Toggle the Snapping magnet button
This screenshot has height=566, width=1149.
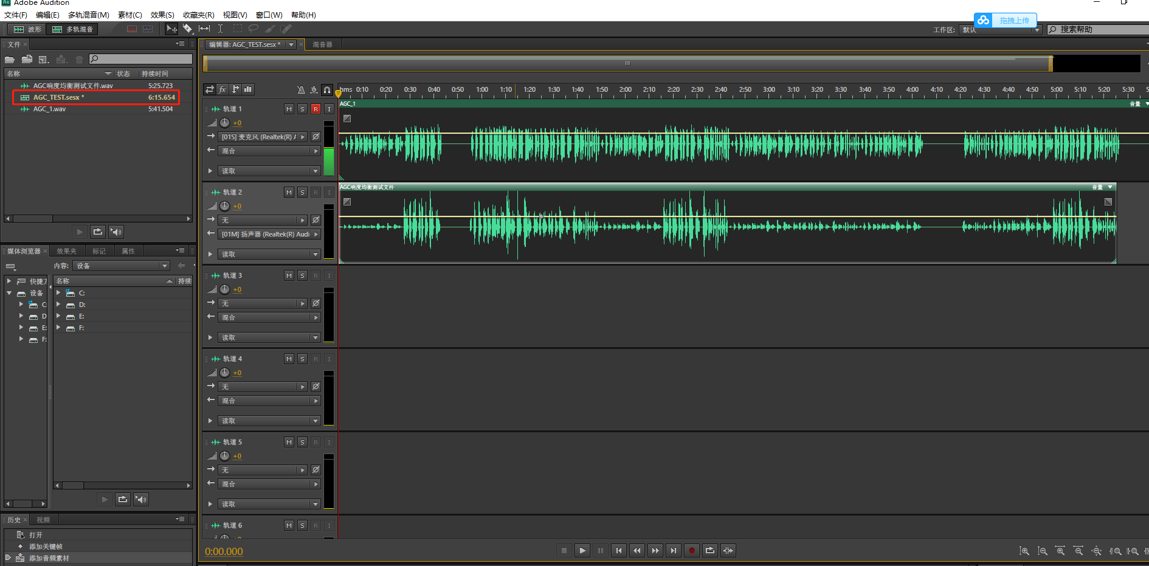click(327, 89)
